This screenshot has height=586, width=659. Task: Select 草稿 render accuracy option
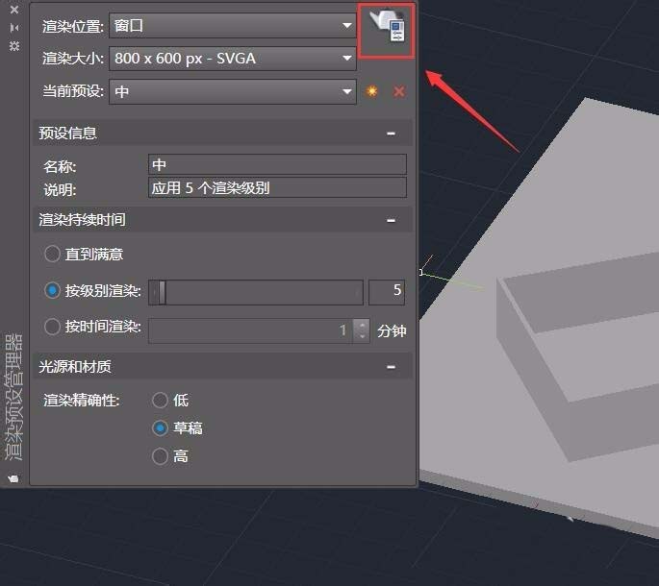pyautogui.click(x=160, y=428)
